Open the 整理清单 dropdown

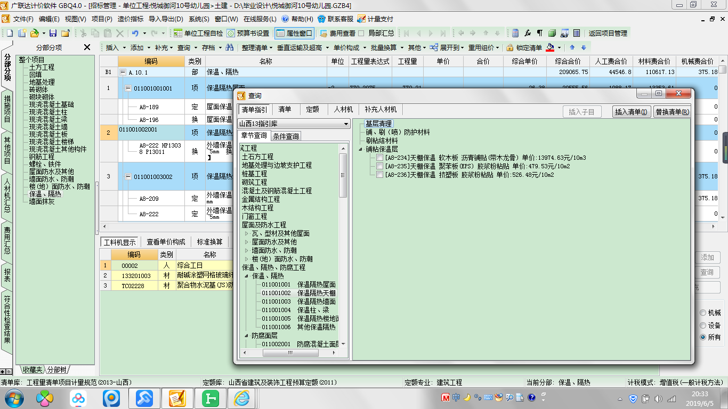pos(256,47)
